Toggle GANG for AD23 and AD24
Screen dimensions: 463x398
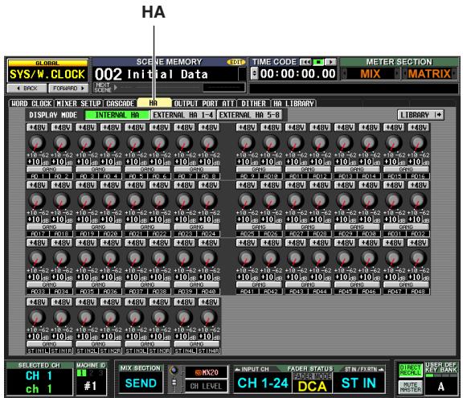tap(197, 227)
